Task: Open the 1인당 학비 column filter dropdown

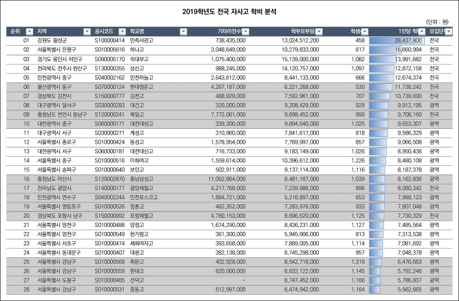Action: 422,31
